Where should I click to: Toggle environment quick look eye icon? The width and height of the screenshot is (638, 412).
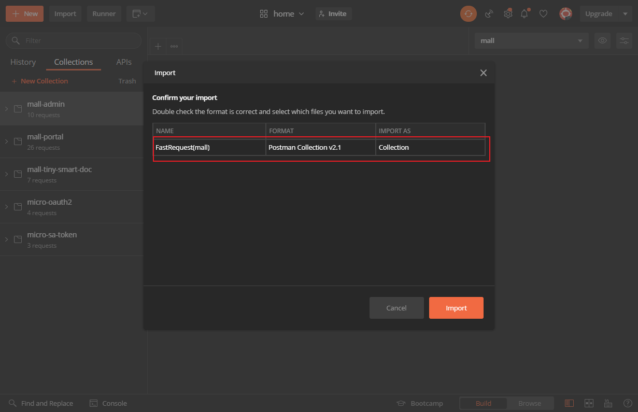click(x=602, y=40)
